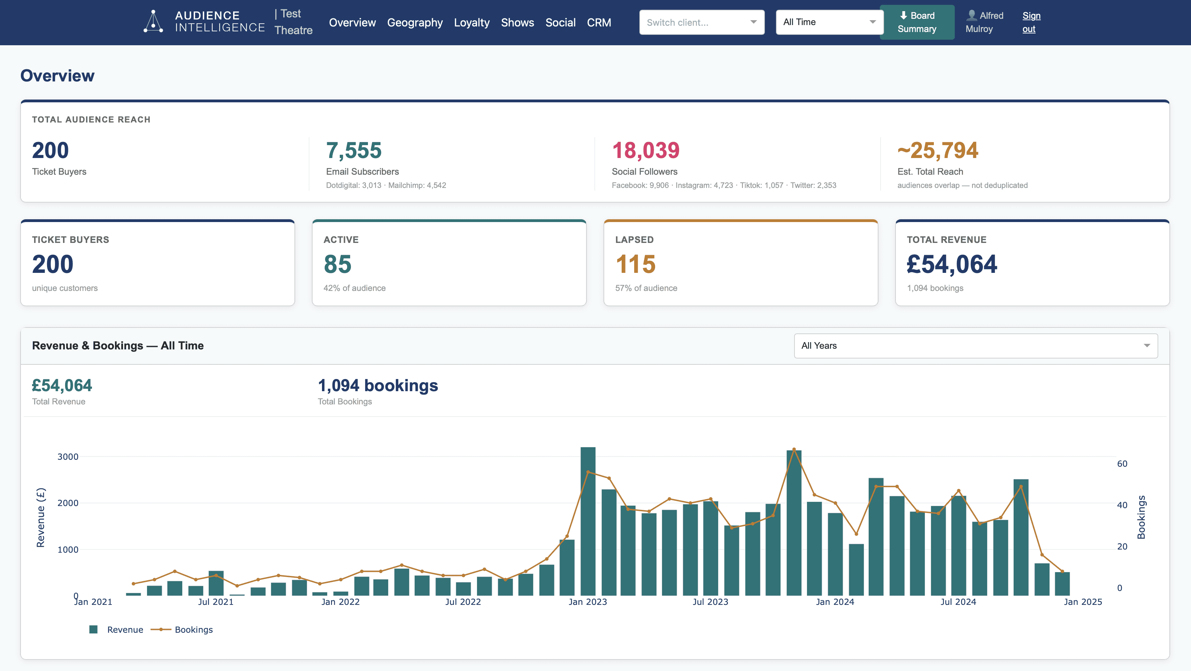Switch to the Shows tab
The height and width of the screenshot is (671, 1191).
(x=517, y=22)
